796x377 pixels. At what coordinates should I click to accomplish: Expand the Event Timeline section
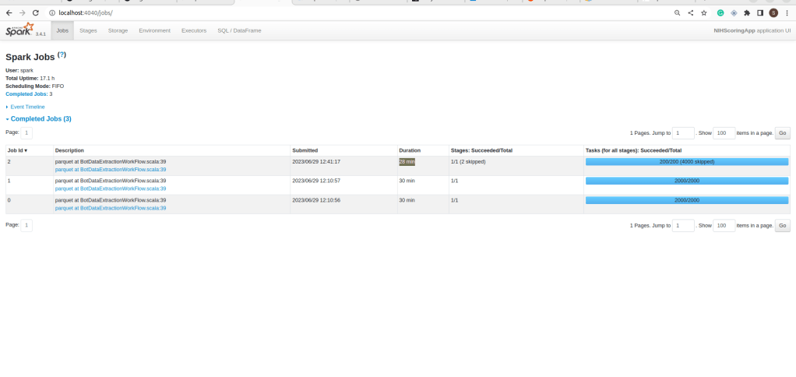pos(27,107)
